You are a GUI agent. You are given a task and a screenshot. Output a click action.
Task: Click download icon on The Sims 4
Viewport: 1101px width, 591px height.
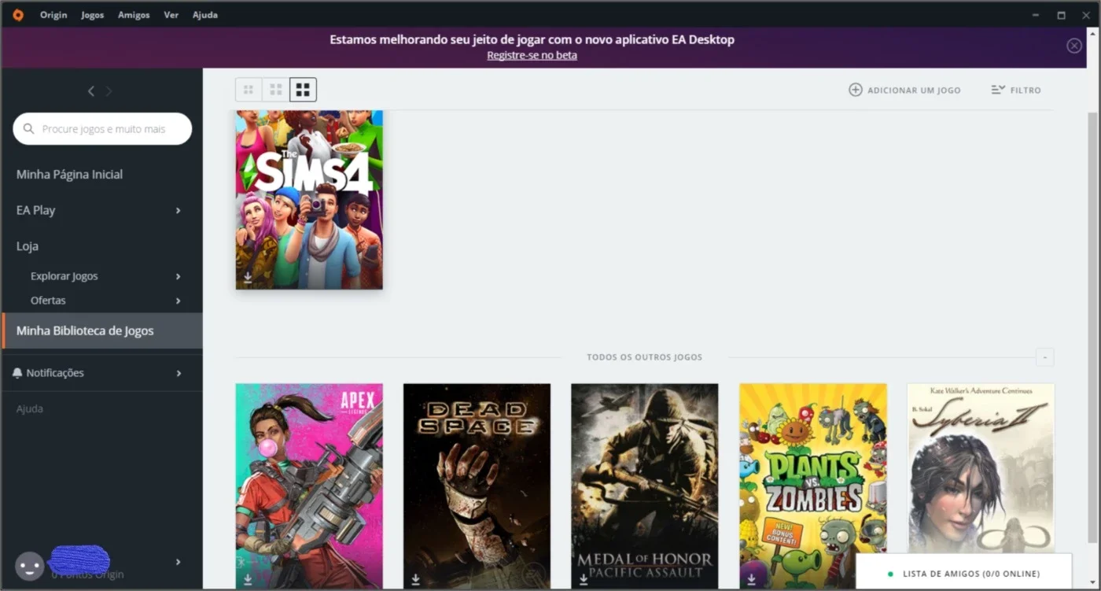tap(248, 277)
